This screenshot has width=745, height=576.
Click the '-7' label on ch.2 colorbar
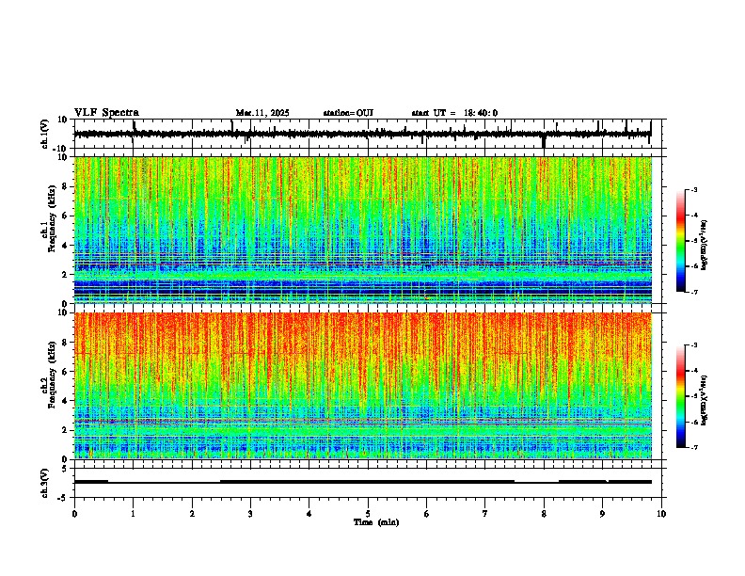693,447
